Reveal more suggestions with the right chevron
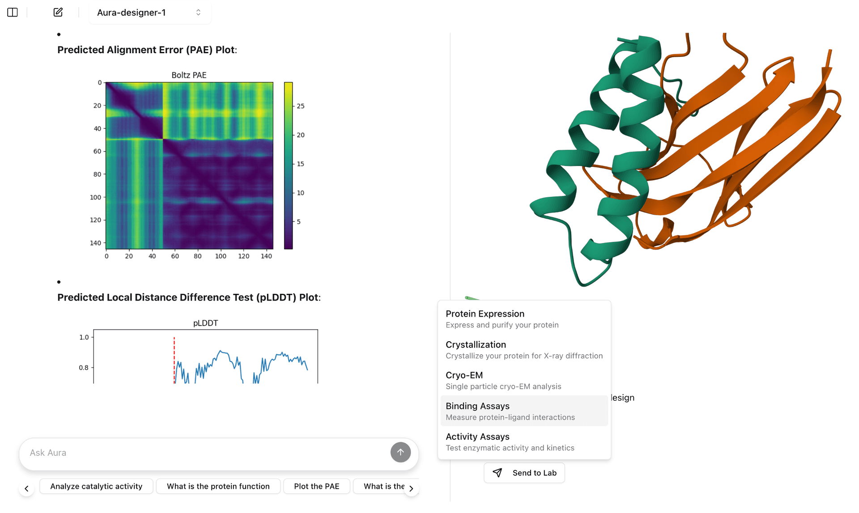Viewport: 859px width, 513px height. (x=411, y=488)
